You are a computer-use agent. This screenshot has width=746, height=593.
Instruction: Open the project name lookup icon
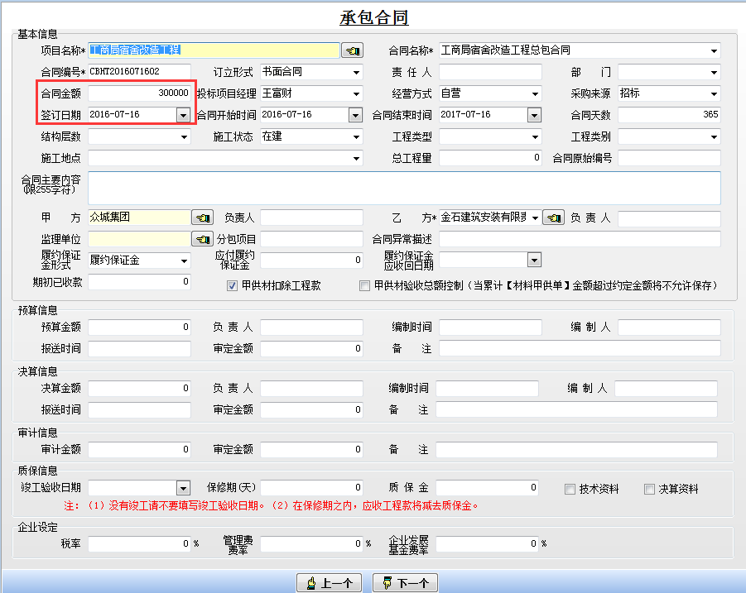pyautogui.click(x=353, y=51)
